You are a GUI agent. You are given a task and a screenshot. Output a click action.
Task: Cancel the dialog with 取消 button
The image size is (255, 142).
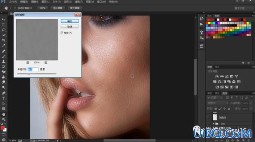[70, 27]
